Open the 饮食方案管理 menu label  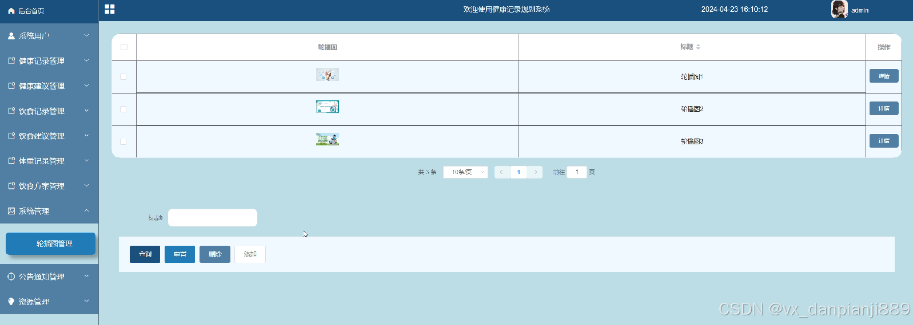(x=41, y=186)
